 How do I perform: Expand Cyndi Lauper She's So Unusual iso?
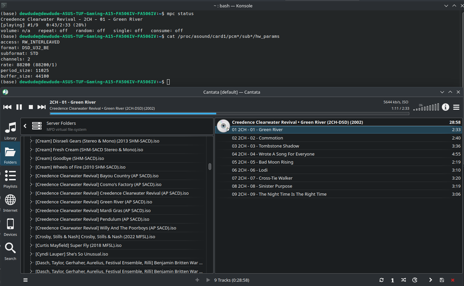coord(31,254)
